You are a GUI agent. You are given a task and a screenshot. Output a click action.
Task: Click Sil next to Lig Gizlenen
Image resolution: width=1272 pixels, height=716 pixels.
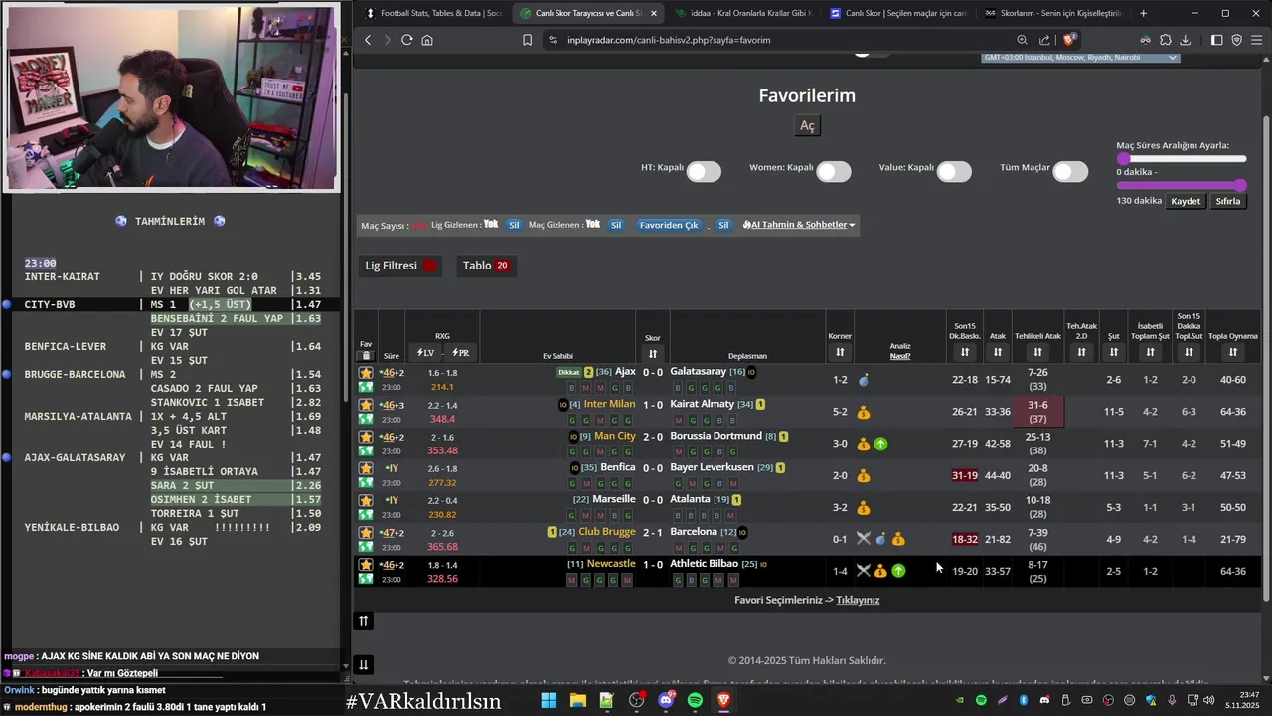514,225
